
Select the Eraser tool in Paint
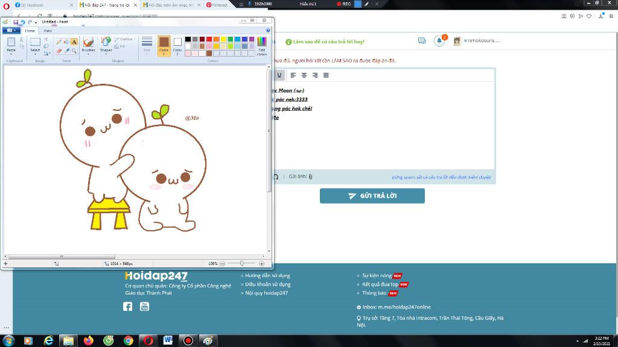(59, 51)
